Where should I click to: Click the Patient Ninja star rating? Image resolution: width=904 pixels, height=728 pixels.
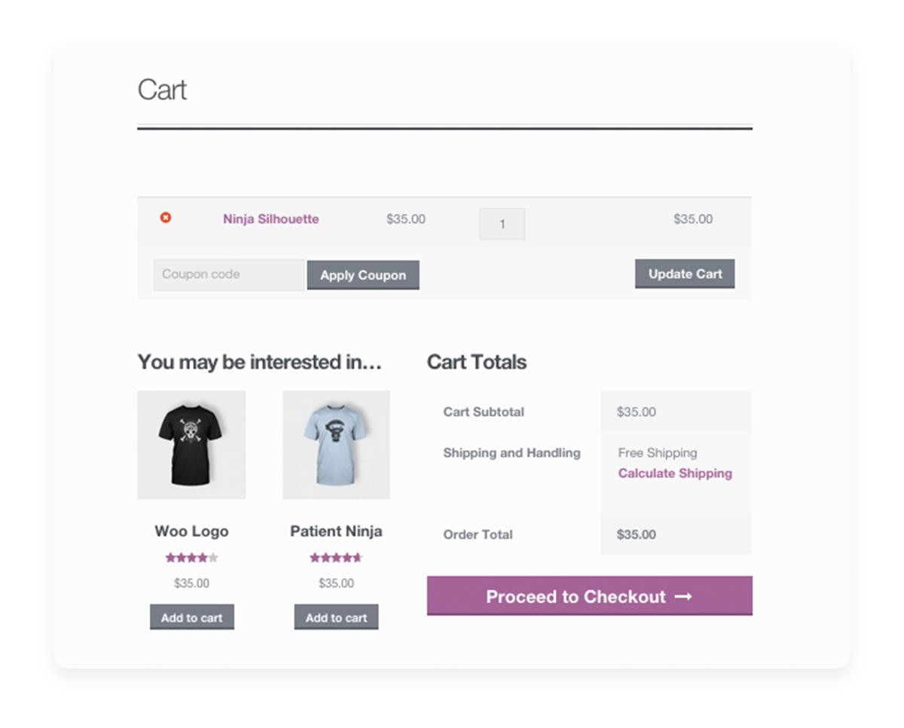click(x=336, y=558)
